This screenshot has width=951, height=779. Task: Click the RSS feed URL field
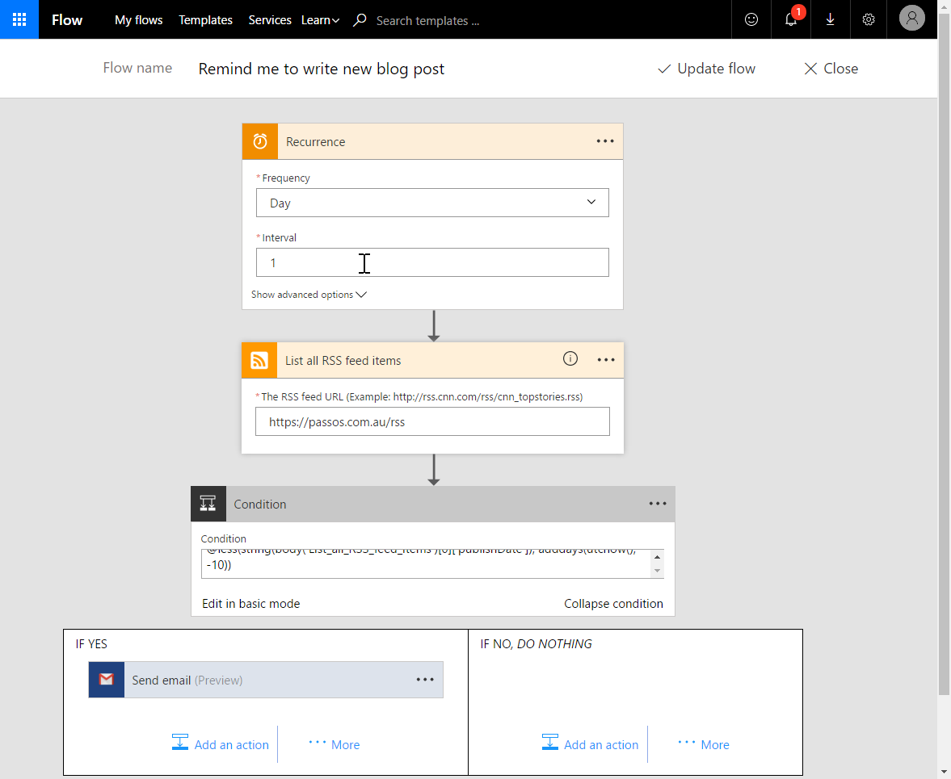(x=432, y=421)
